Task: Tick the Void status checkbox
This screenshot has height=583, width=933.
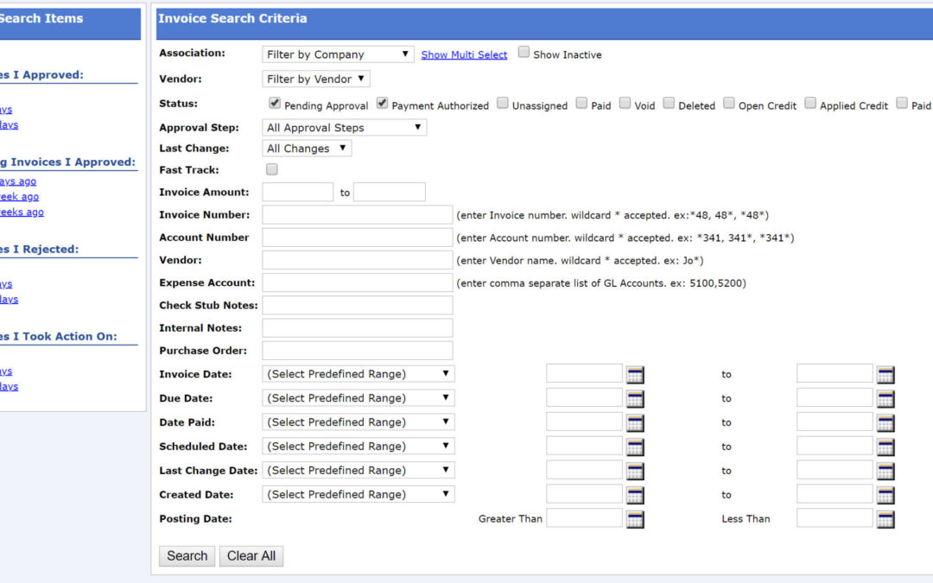Action: [x=625, y=103]
